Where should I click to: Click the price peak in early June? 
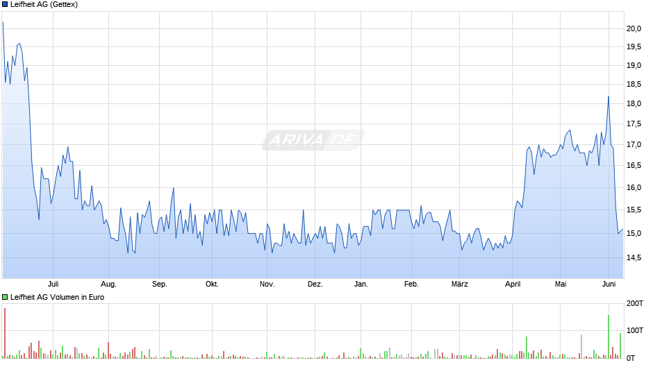click(x=609, y=97)
